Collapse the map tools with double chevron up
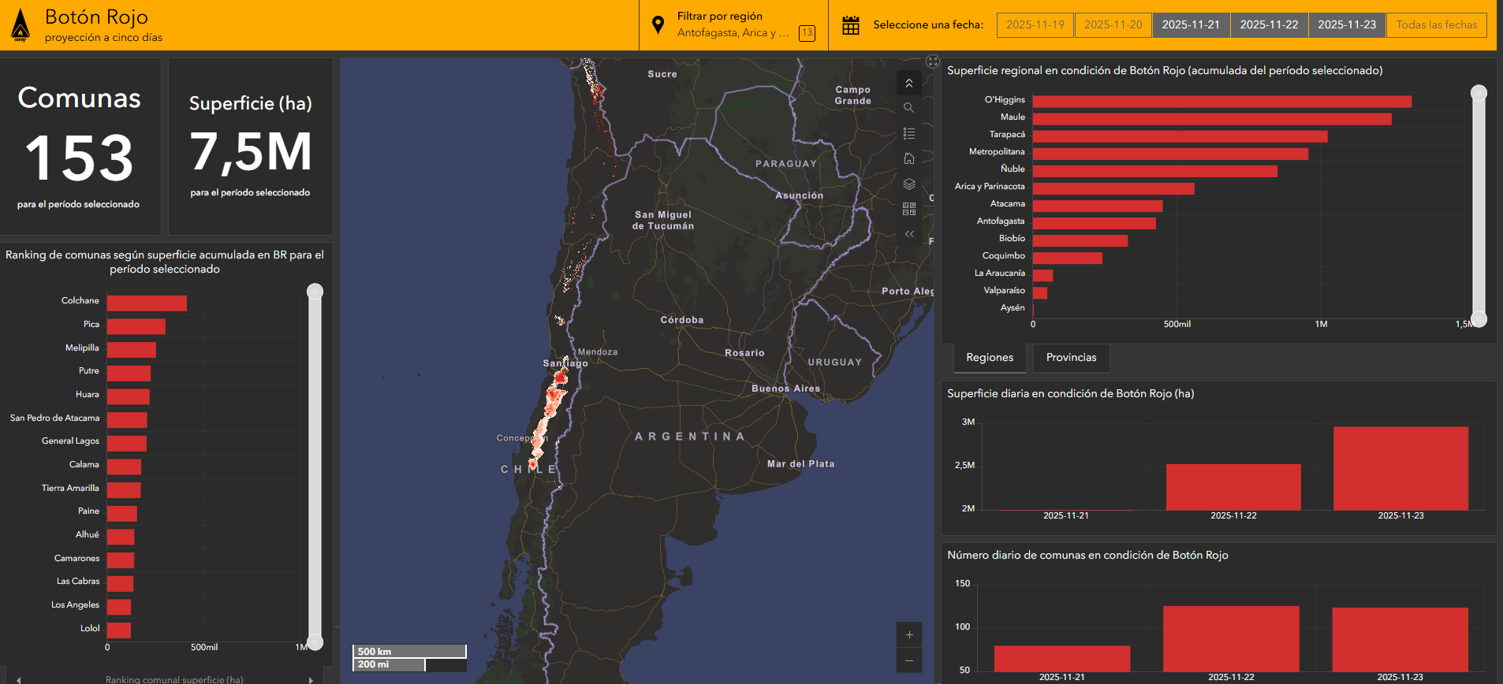 pyautogui.click(x=909, y=83)
